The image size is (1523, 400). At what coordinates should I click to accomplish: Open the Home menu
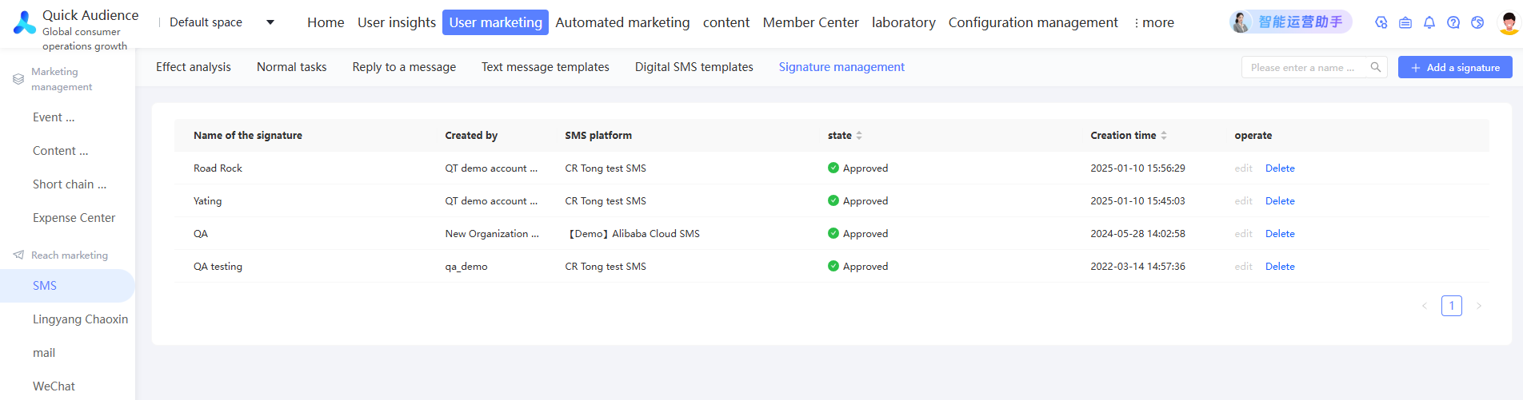(326, 22)
